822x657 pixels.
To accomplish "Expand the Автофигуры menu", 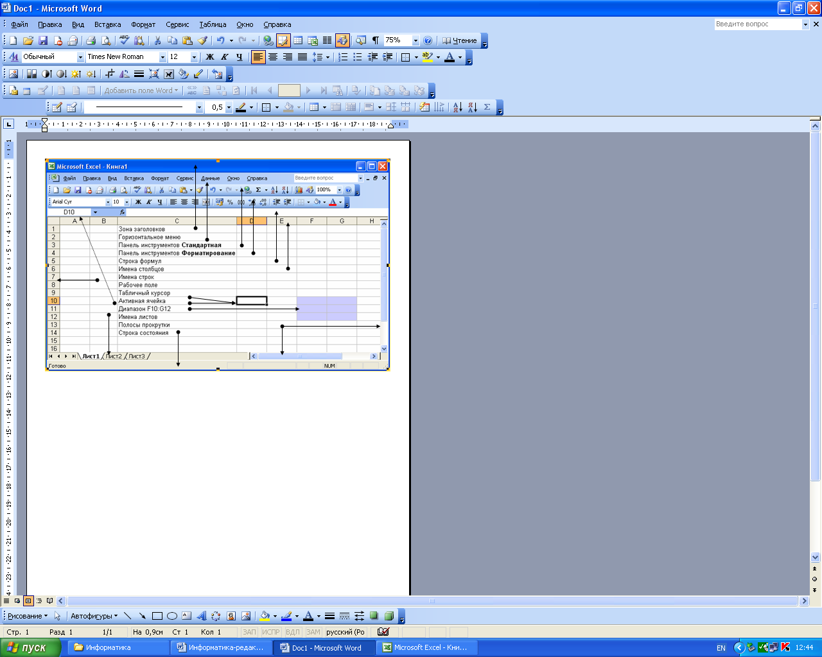I will [x=94, y=616].
